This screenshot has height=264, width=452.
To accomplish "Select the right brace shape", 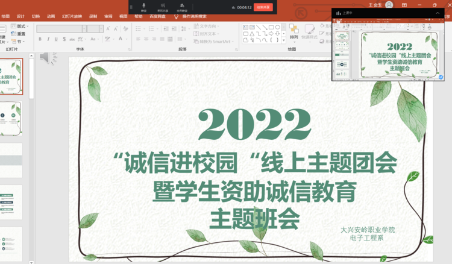I will point(277,40).
